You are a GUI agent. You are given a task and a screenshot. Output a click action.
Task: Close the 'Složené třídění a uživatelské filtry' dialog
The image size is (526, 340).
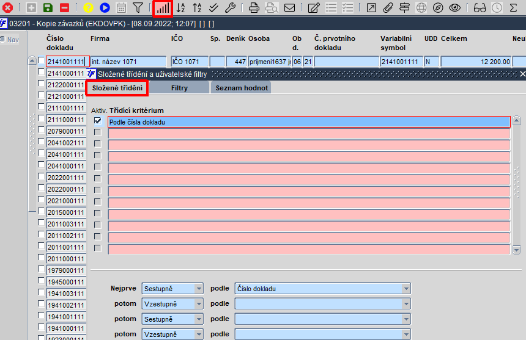pyautogui.click(x=522, y=74)
